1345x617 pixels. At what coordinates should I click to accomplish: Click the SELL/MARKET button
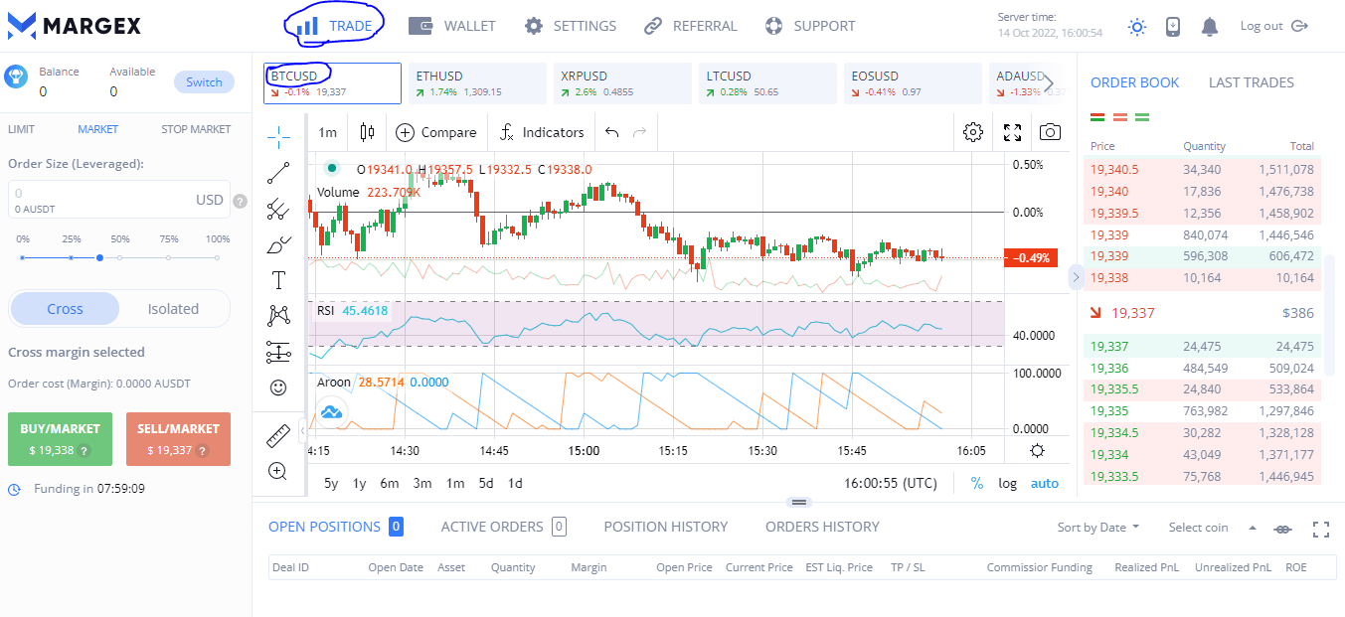(179, 439)
